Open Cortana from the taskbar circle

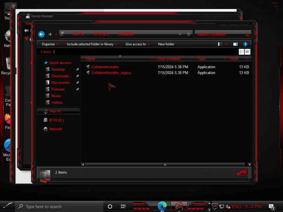tap(110, 206)
